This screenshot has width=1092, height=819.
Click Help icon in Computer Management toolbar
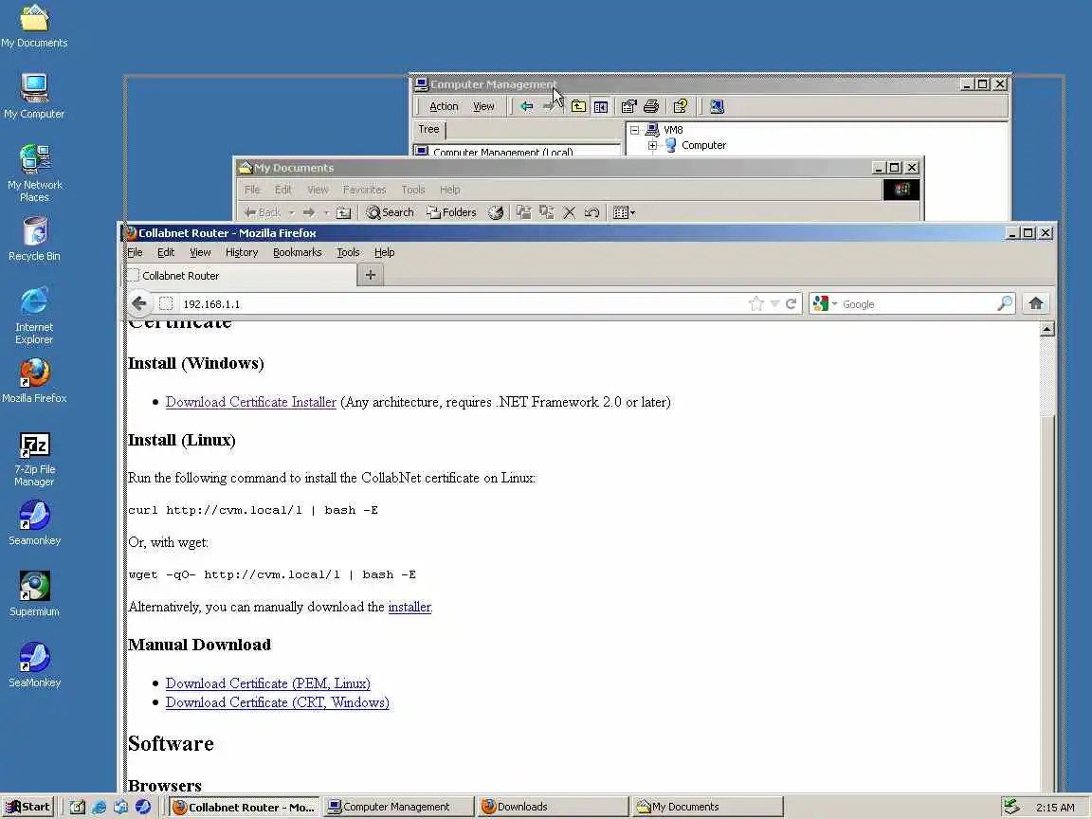pyautogui.click(x=681, y=106)
